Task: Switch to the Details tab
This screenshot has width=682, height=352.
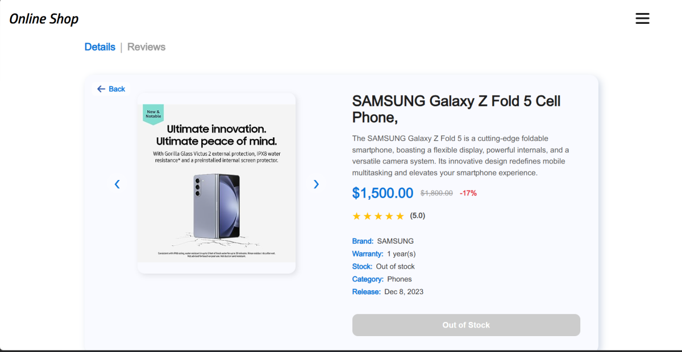Action: click(x=100, y=47)
